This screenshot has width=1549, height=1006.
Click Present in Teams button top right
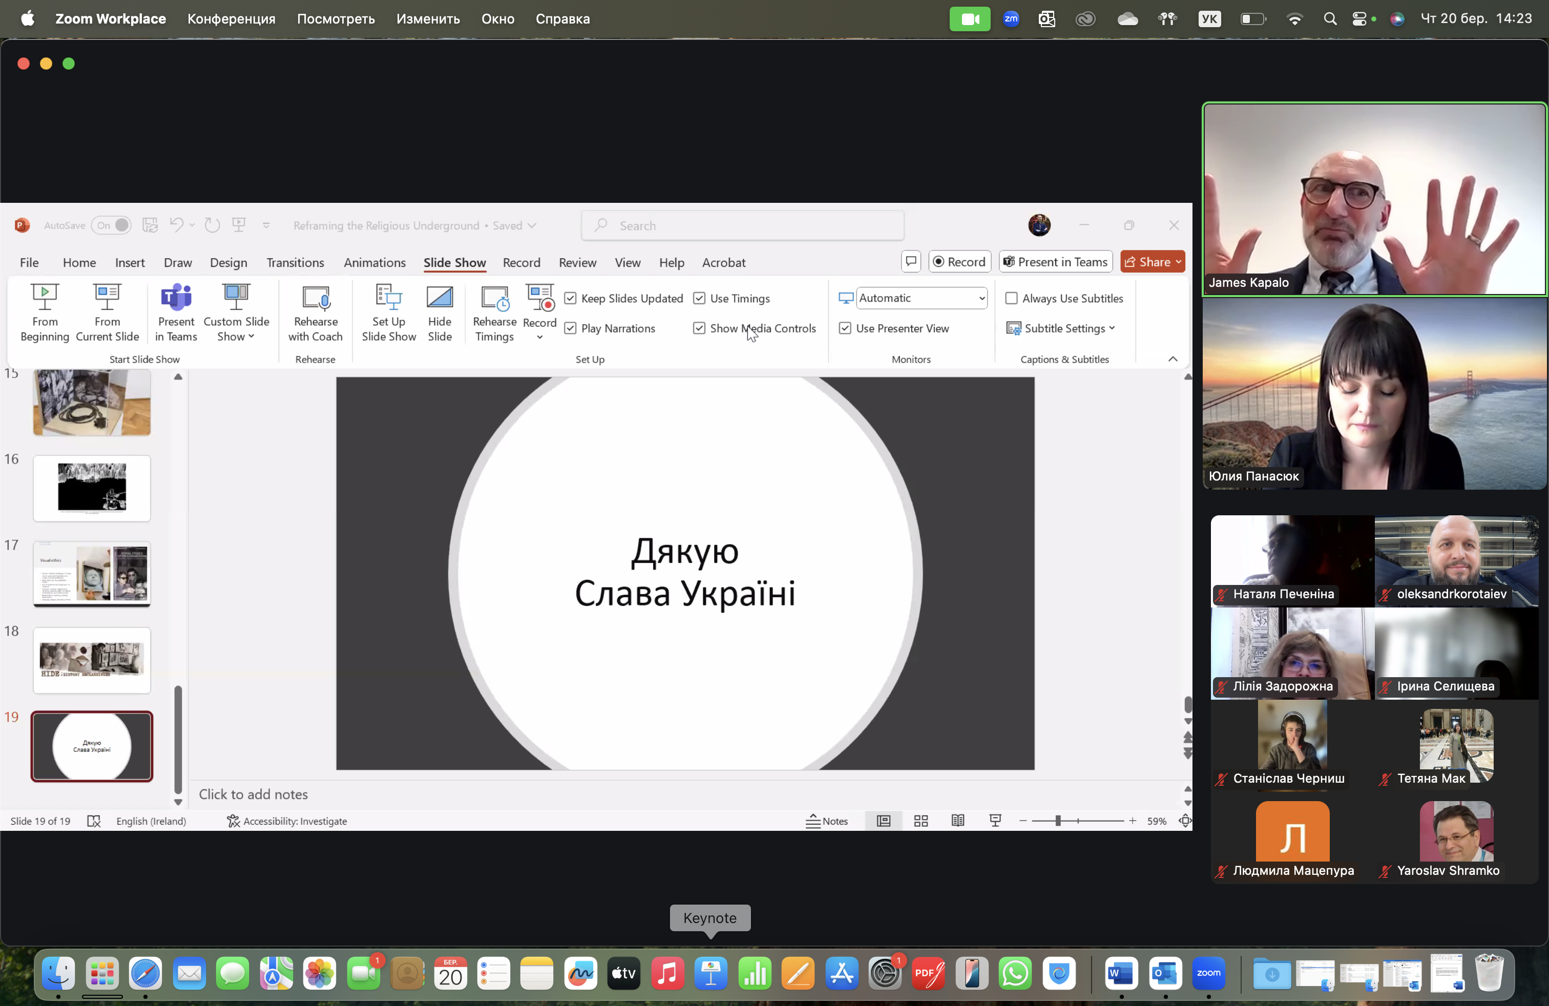[x=1055, y=262]
